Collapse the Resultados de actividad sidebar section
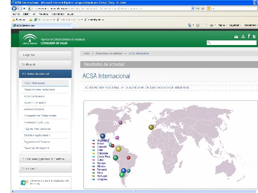This screenshot has width=258, height=193. click(45, 74)
